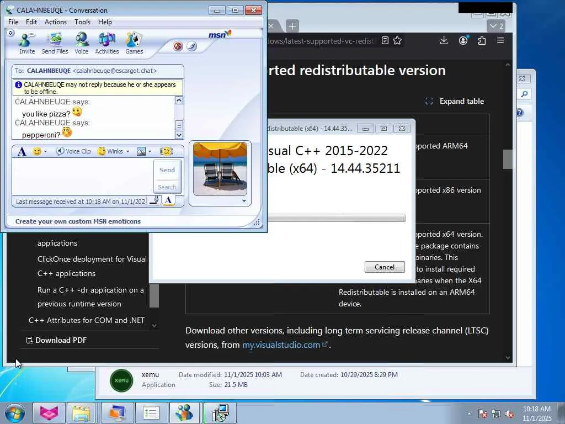
Task: Select 'C++ Attributes for COM and .NET' item
Action: coord(87,320)
